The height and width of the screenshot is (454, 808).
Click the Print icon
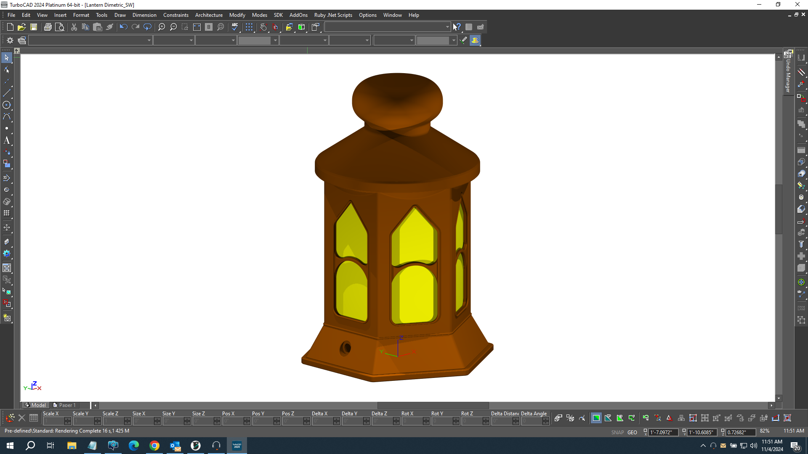pos(48,27)
